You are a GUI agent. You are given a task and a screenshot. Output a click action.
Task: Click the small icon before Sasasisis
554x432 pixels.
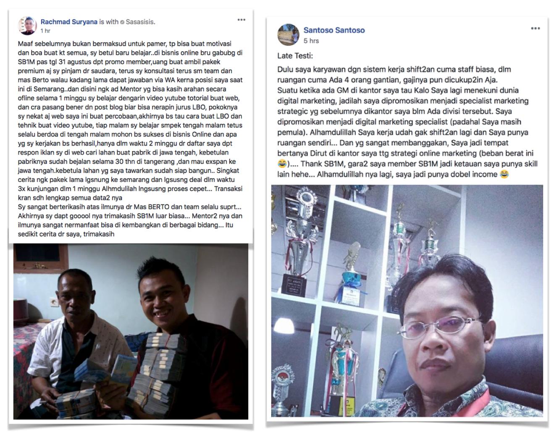[122, 22]
